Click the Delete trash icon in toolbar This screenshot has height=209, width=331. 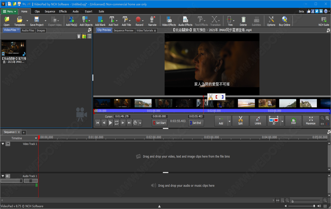tap(243, 21)
